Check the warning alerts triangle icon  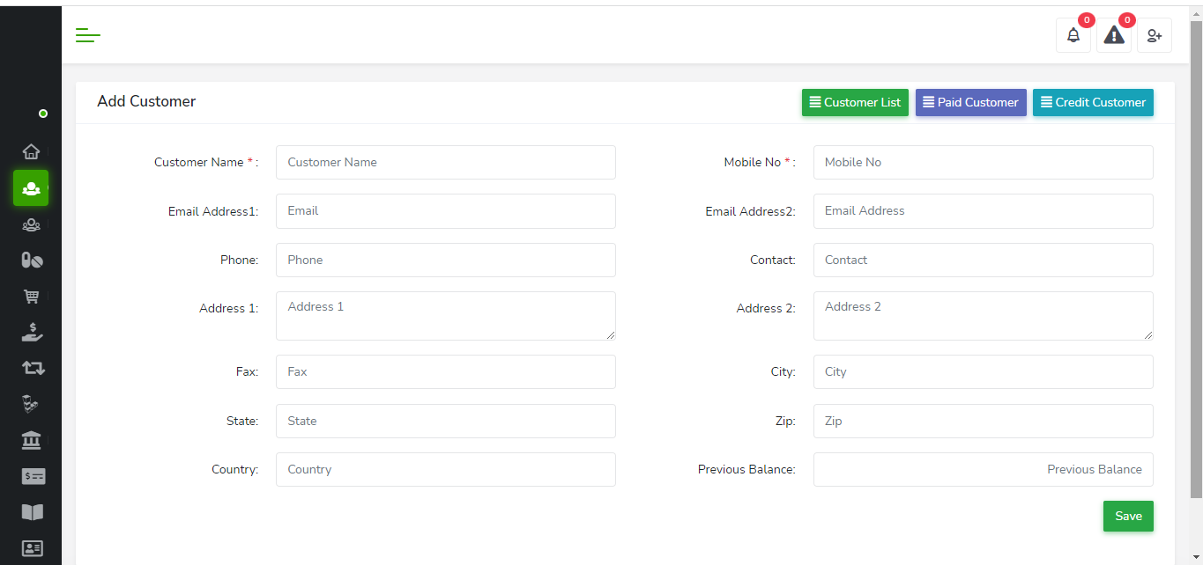click(x=1113, y=35)
